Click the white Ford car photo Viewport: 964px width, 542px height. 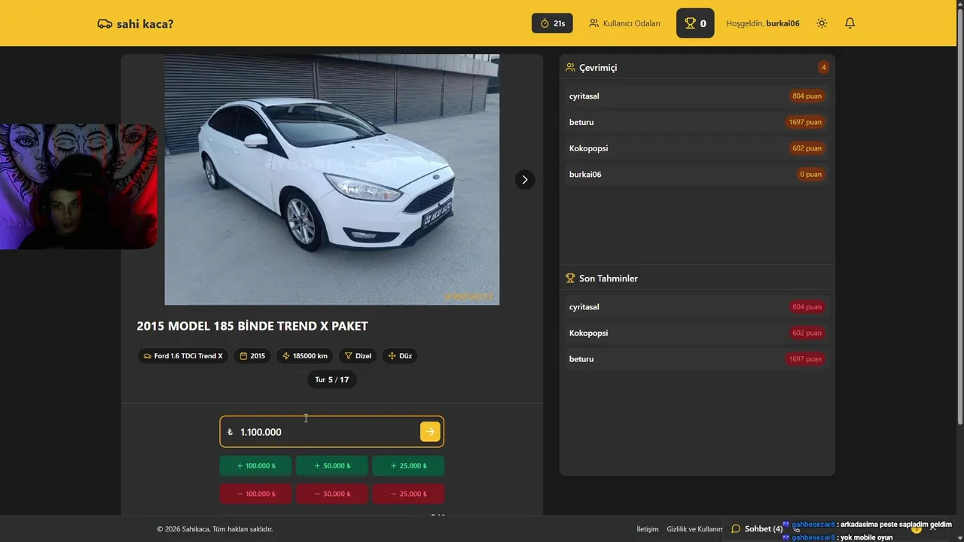point(332,179)
